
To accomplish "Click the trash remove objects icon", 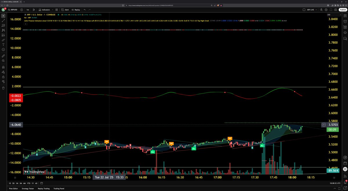I will 3,88.
